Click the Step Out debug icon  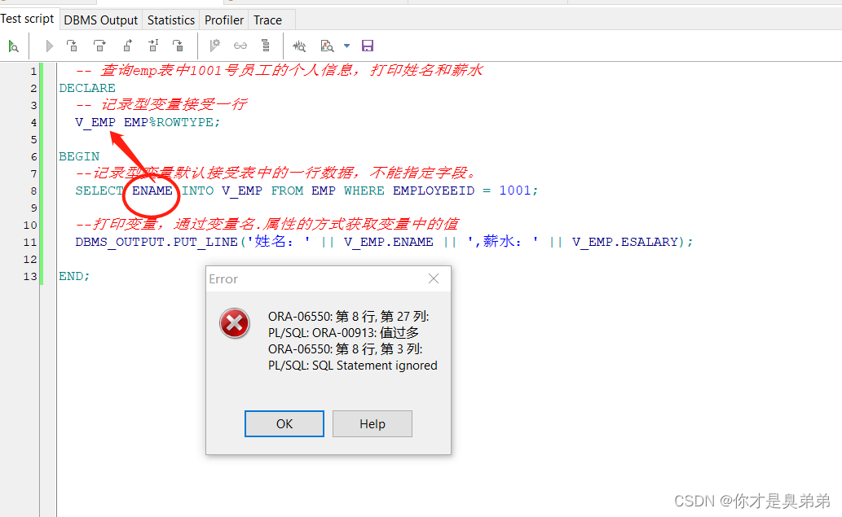tap(127, 46)
